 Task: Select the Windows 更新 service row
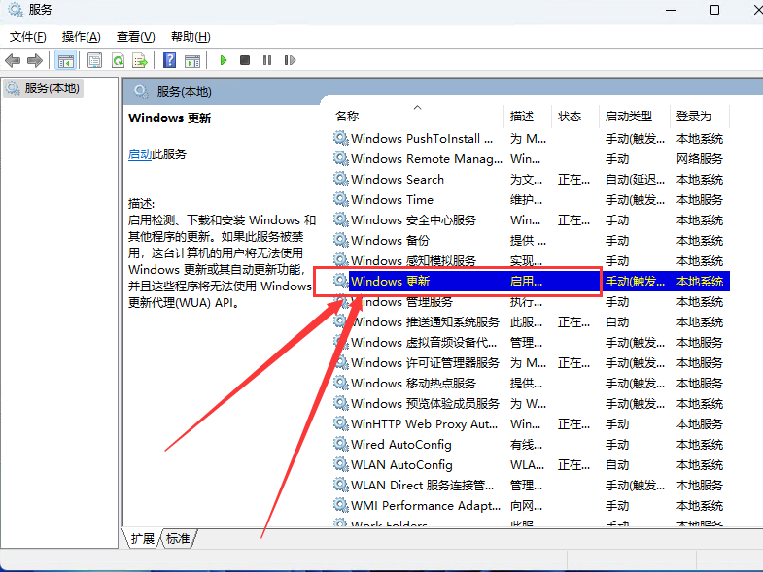[531, 281]
